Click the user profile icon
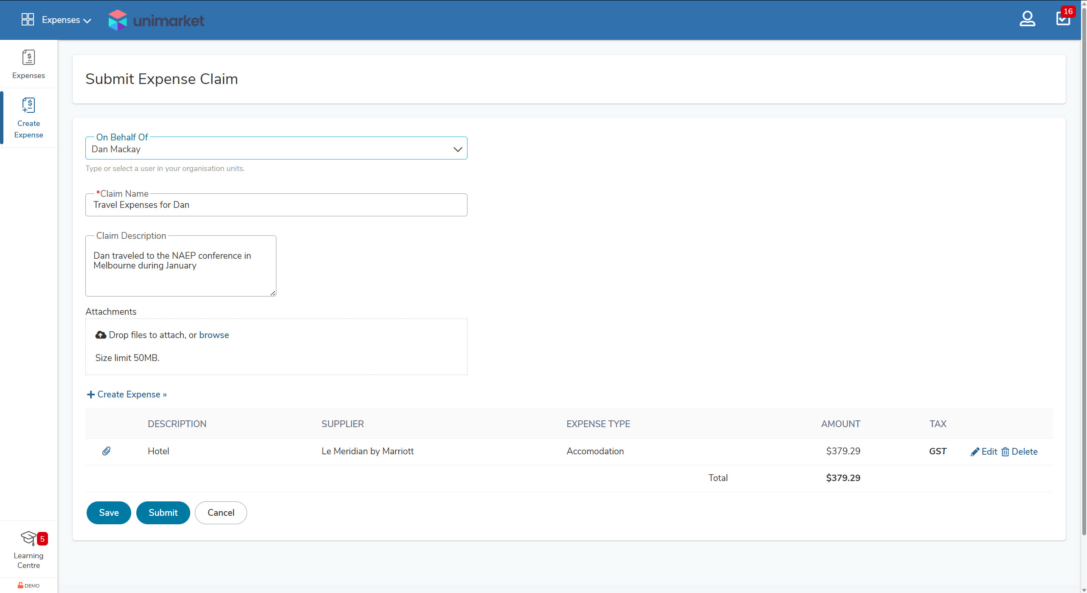The width and height of the screenshot is (1087, 593). pyautogui.click(x=1027, y=19)
